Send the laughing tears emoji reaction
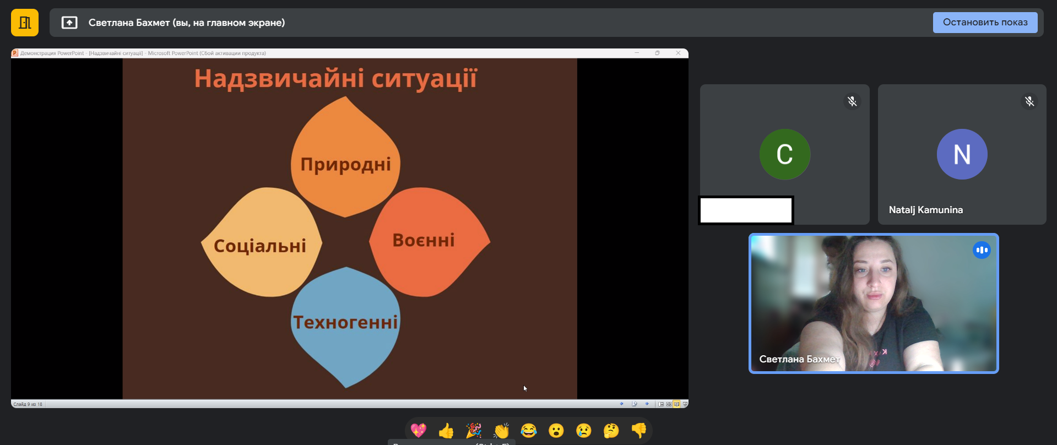 [529, 430]
